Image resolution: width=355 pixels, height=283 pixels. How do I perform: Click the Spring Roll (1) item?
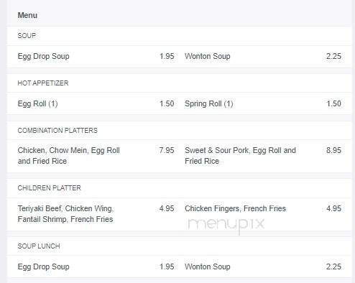coord(209,103)
